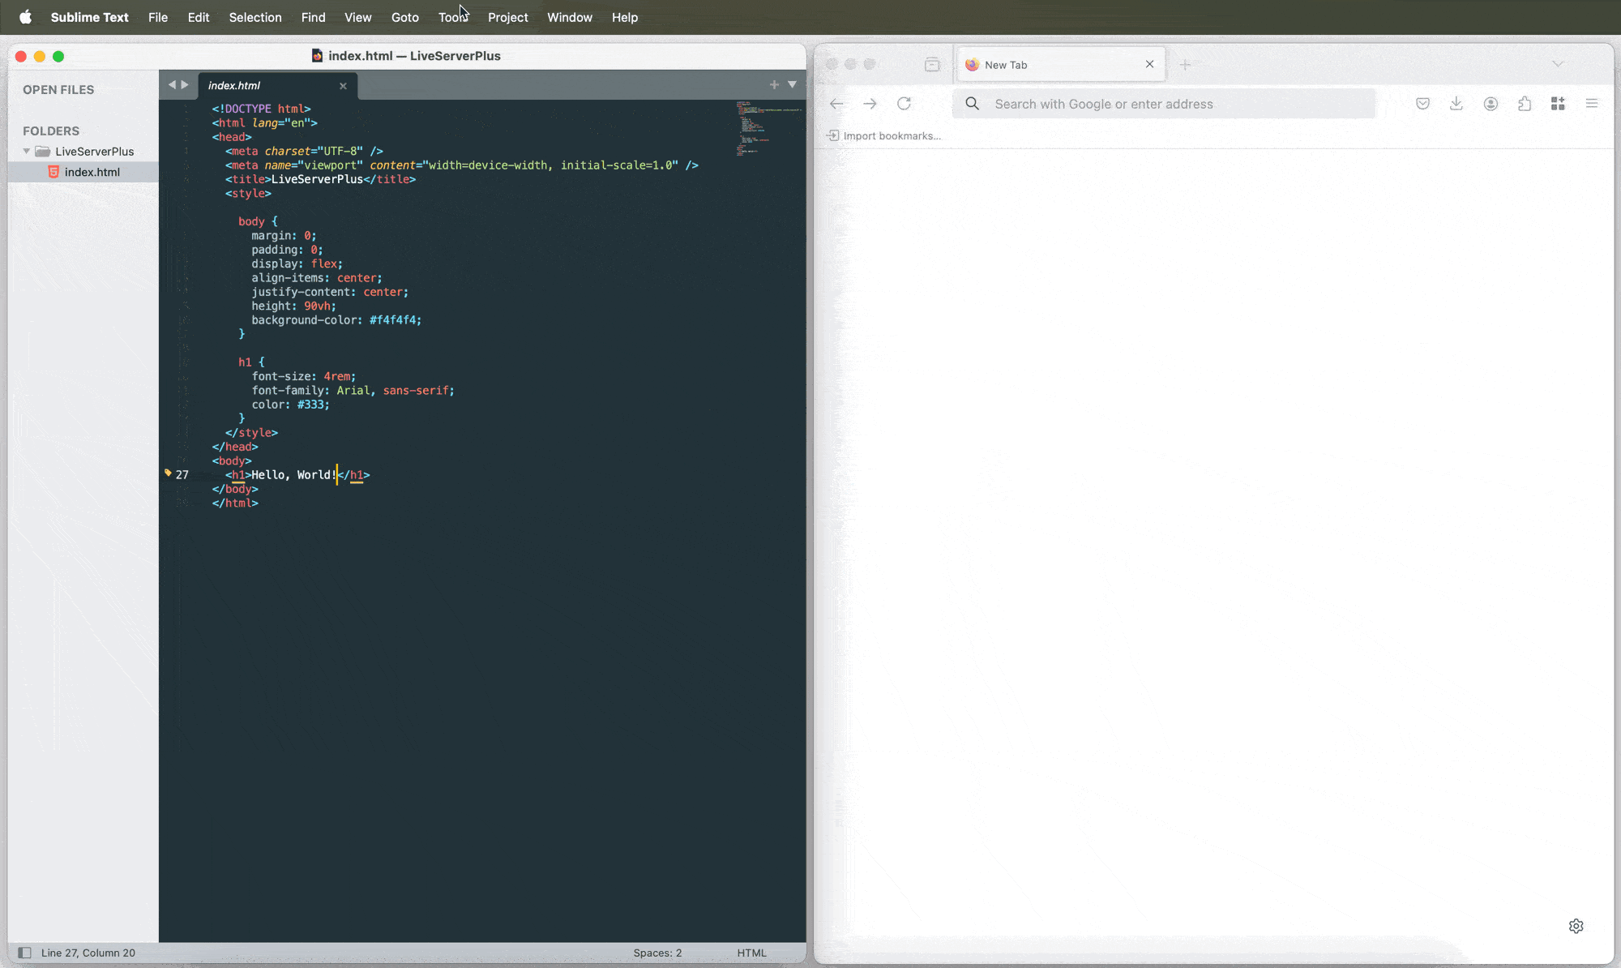The width and height of the screenshot is (1621, 968).
Task: Open new tab personalize gear icon
Action: (x=1576, y=926)
